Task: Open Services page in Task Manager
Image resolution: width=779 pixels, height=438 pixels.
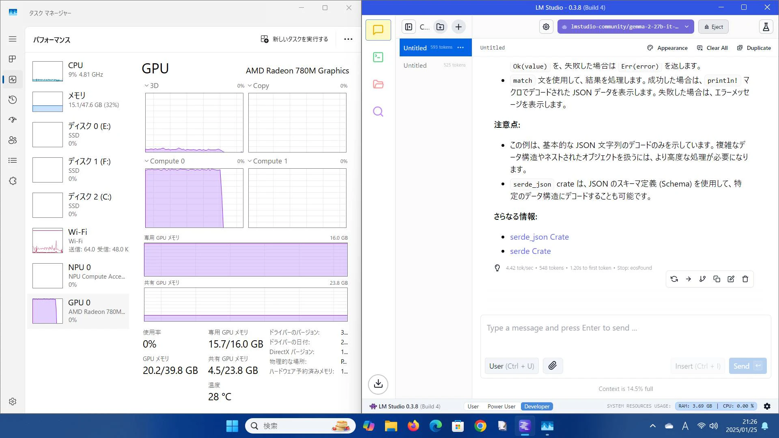Action: (x=13, y=181)
